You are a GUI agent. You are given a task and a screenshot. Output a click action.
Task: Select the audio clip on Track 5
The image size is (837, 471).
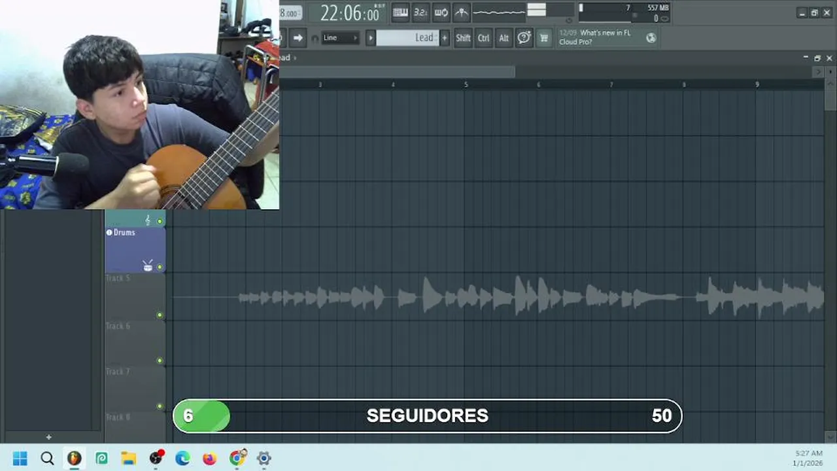coord(498,297)
